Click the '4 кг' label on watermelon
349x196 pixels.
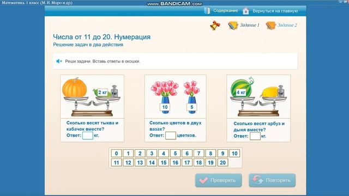(241, 92)
